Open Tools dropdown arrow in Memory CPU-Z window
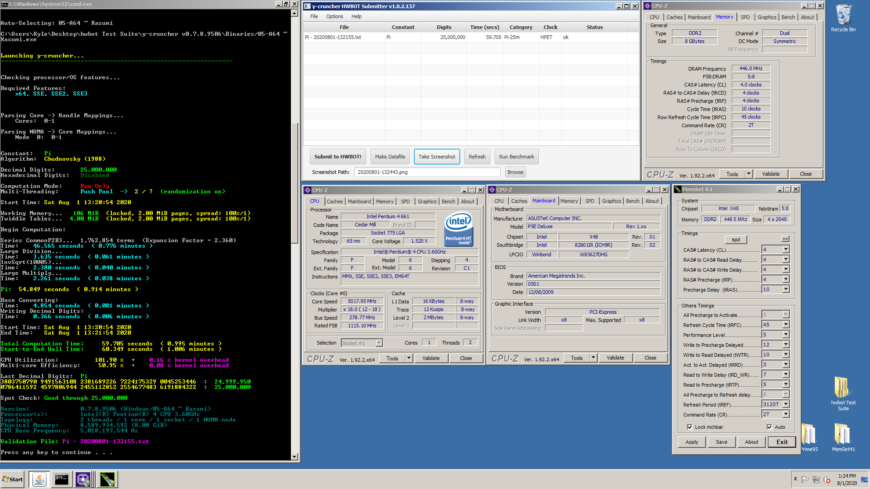 click(749, 174)
